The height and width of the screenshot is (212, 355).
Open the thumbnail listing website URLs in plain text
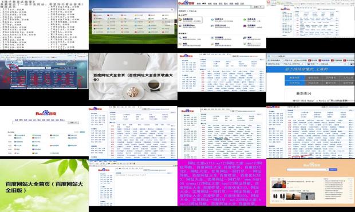pos(45,25)
